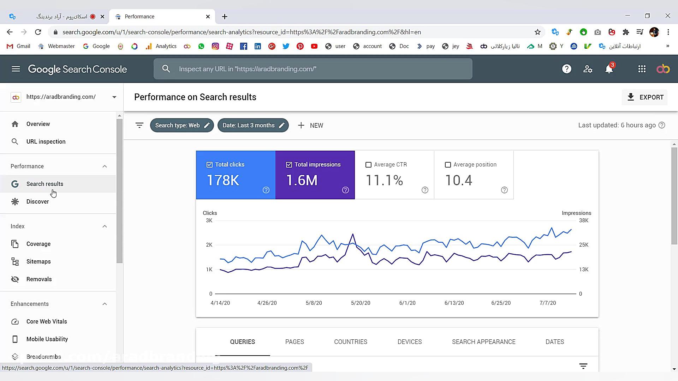Open Coverage in the sidebar
This screenshot has height=381, width=678.
pos(38,244)
